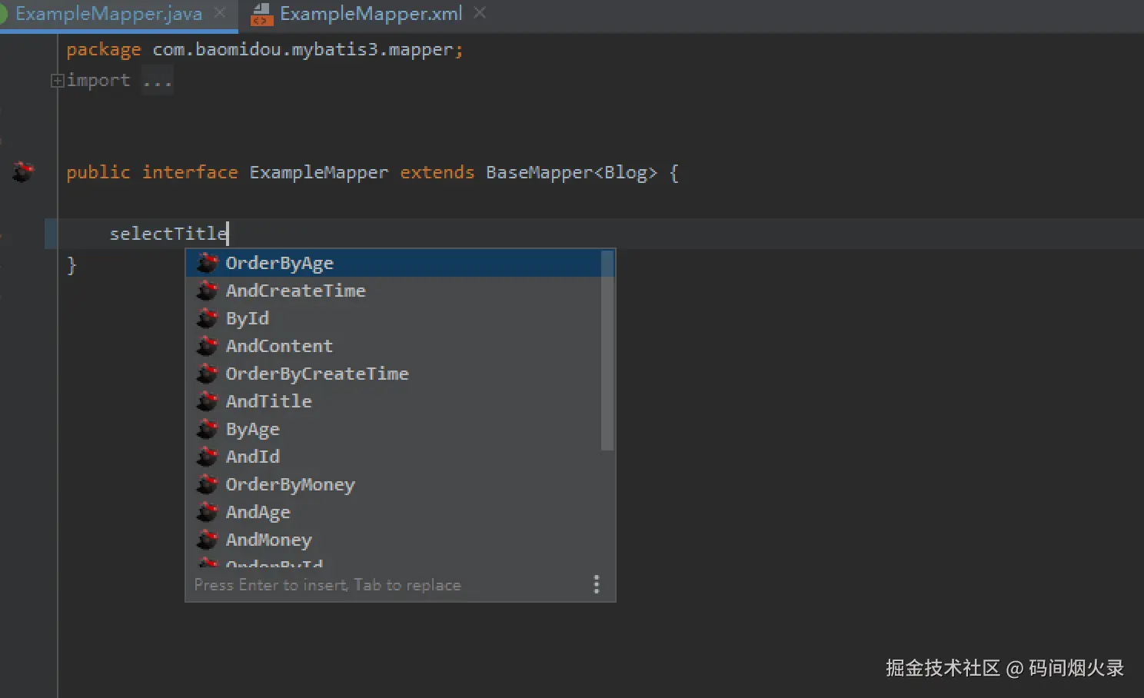Click the BaseMapper type in the interface declaration
Viewport: 1144px width, 698px height.
click(x=538, y=172)
